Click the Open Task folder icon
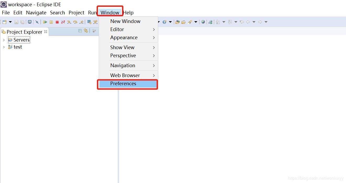Screen dimensions: 346x183 [x=184, y=22]
